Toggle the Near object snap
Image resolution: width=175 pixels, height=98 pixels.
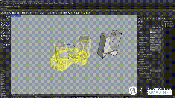(1, 76)
